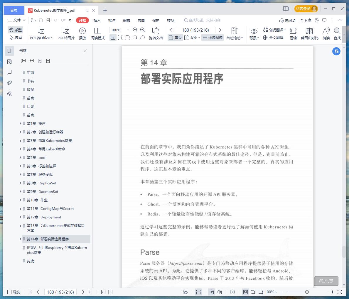Expand 第1章 概述 bookmark
This screenshot has width=349, height=299.
21,123
